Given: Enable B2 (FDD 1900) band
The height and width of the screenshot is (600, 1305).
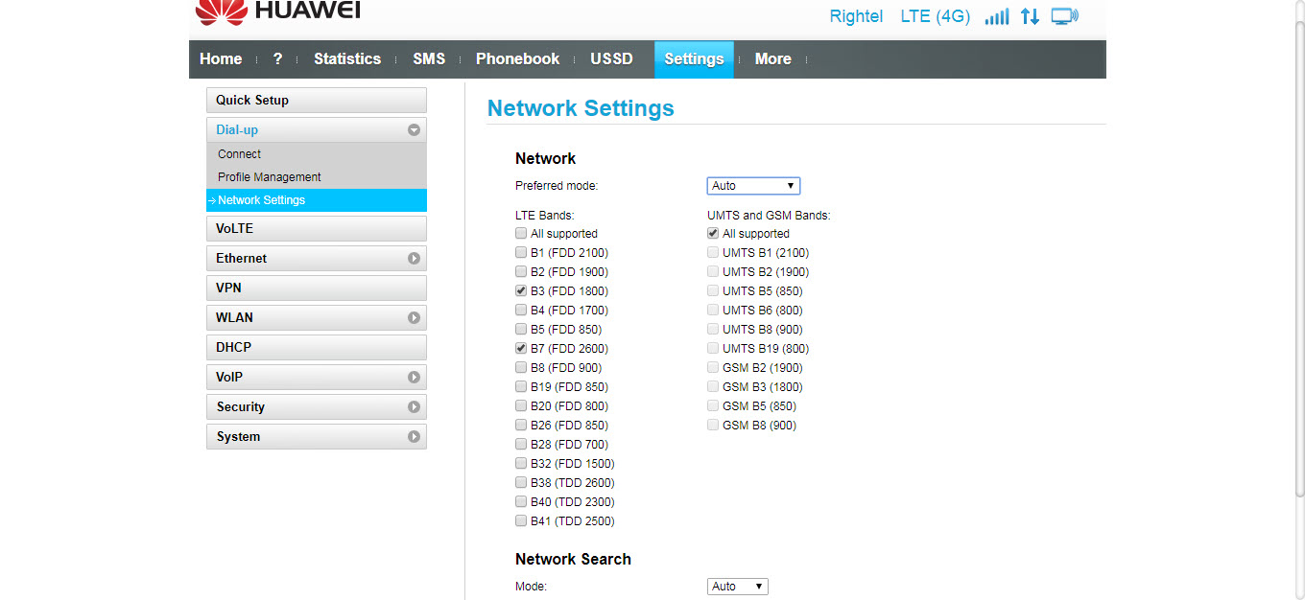Looking at the screenshot, I should (521, 272).
